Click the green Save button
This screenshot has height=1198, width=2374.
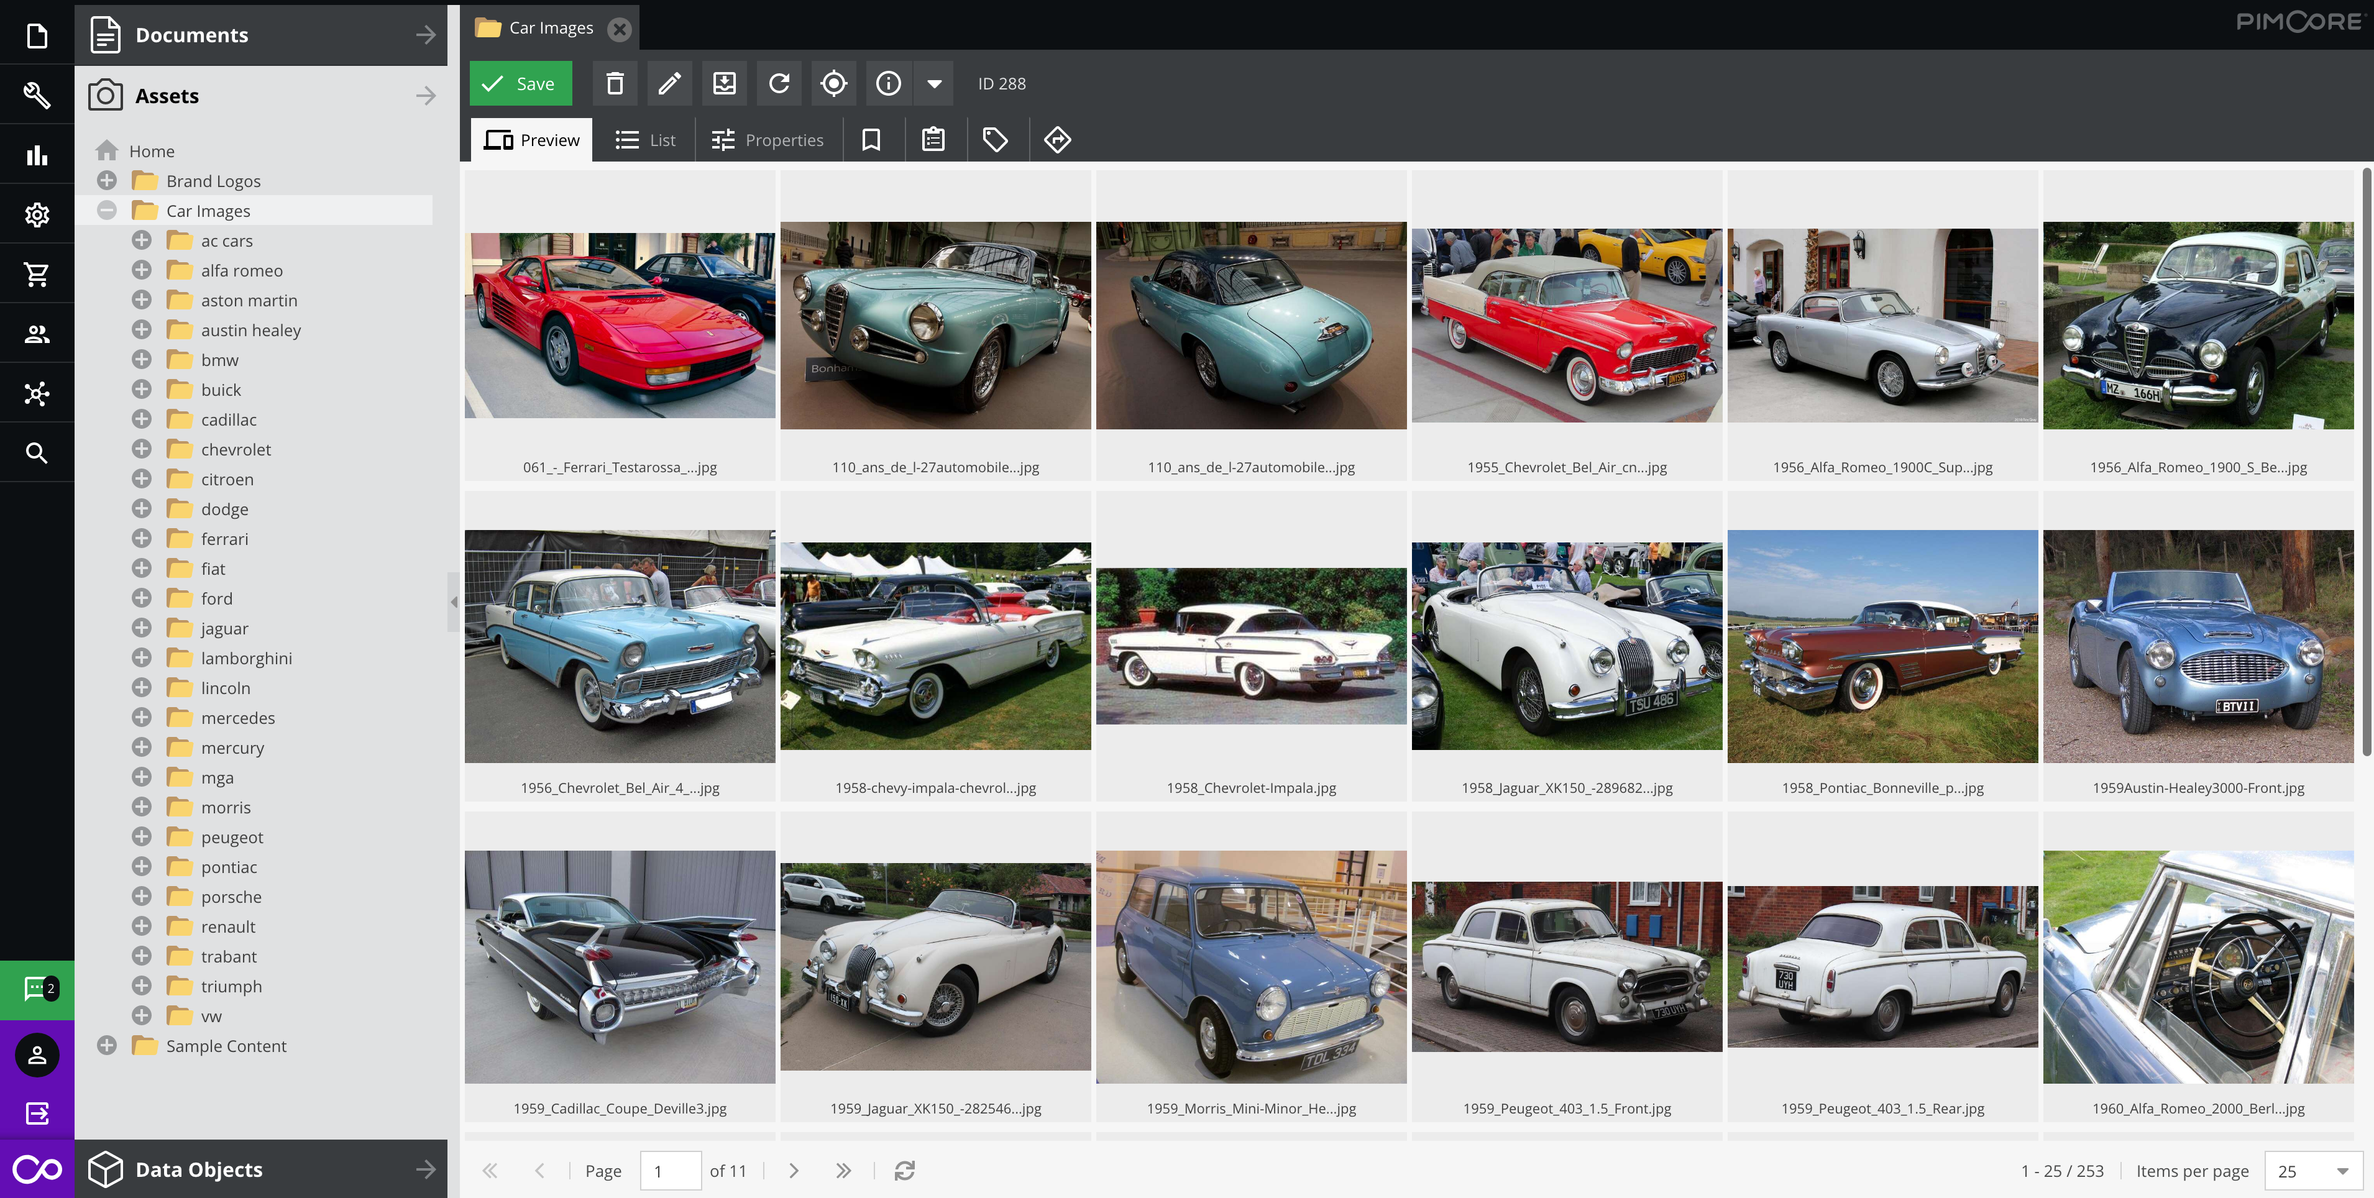click(x=521, y=84)
